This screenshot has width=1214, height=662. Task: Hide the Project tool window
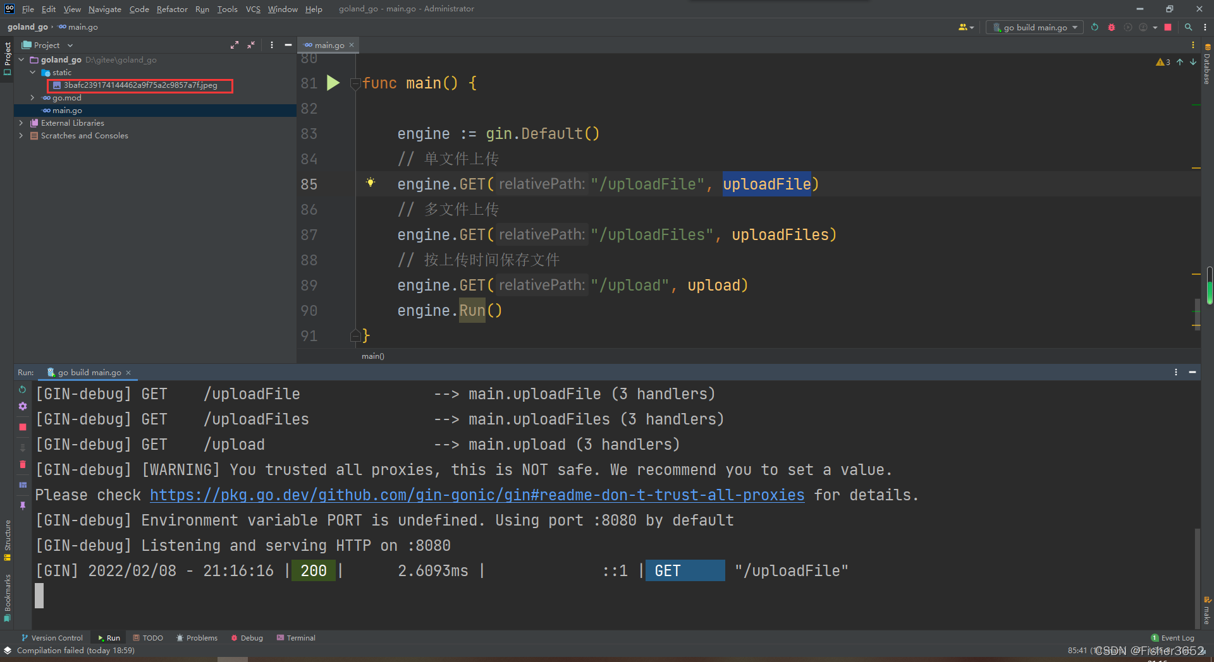tap(288, 45)
